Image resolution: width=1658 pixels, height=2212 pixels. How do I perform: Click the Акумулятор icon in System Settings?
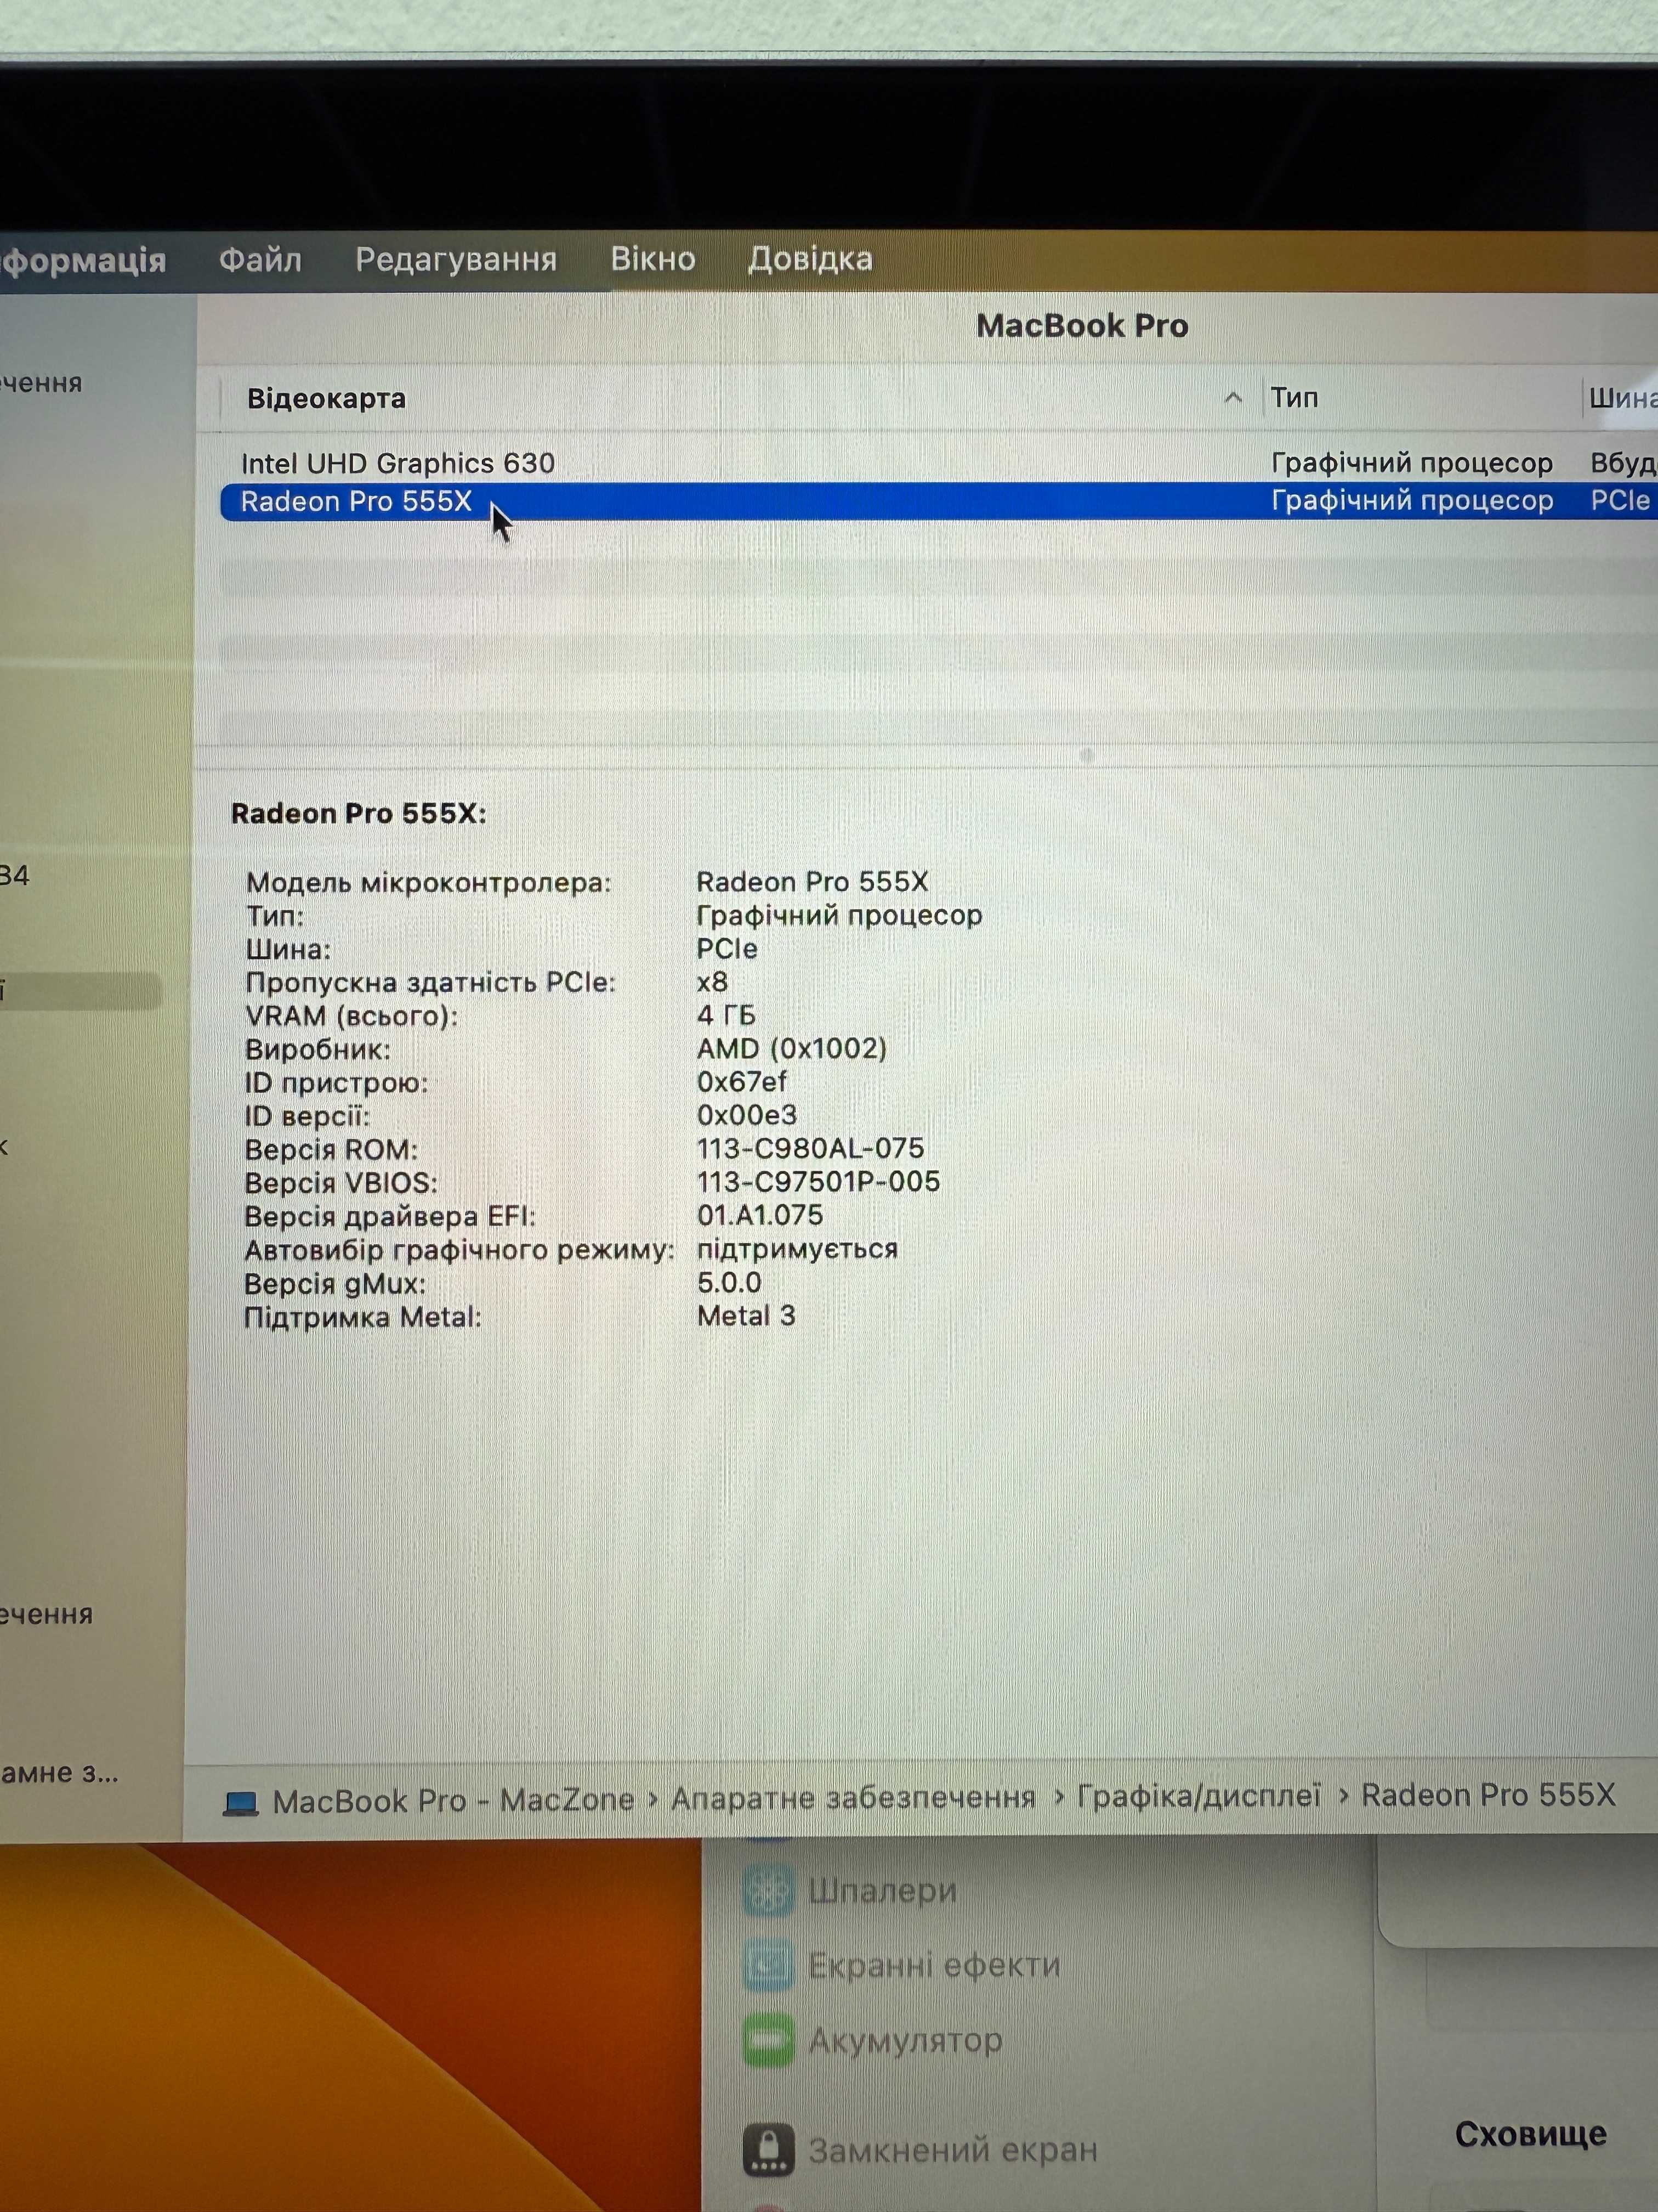click(x=769, y=2040)
